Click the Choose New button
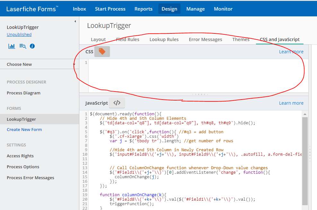 [x=20, y=64]
